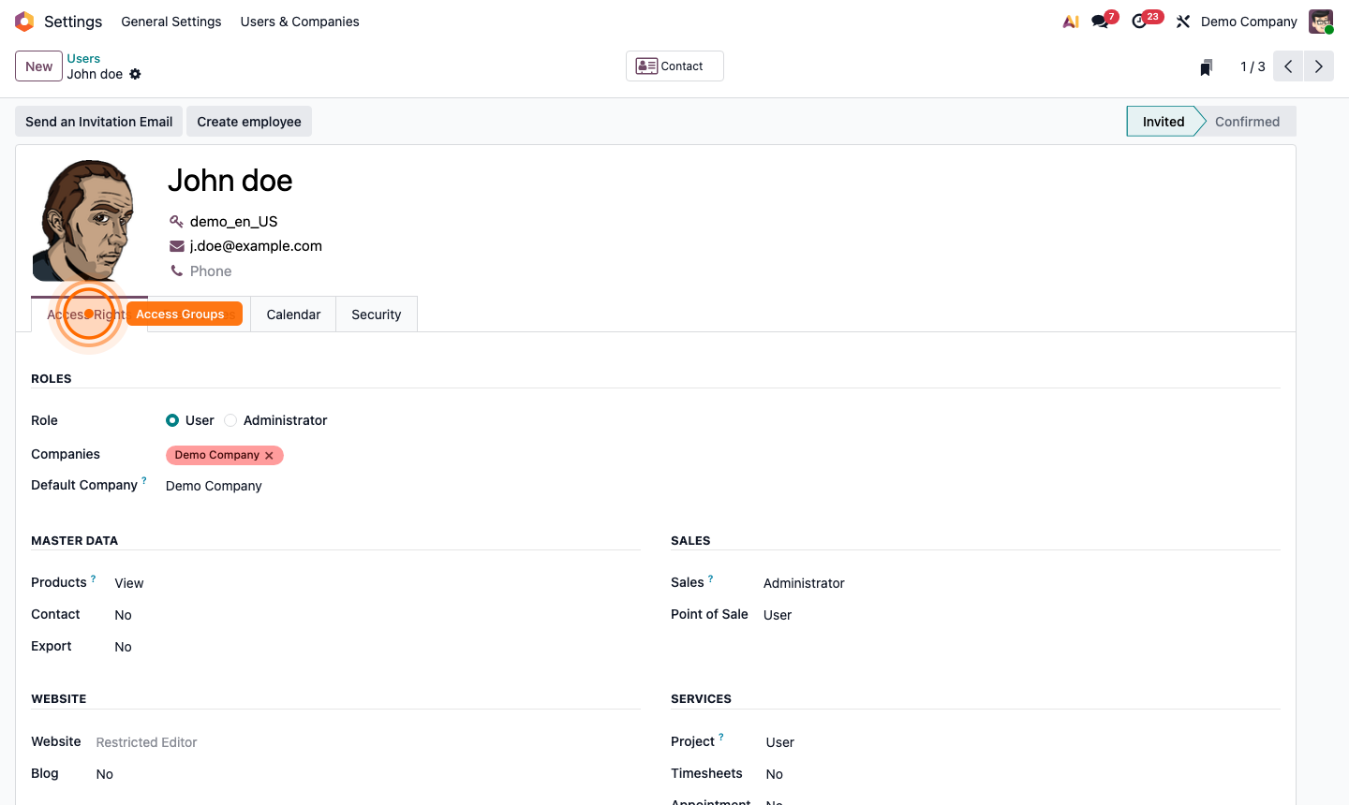
Task: Click the envelope icon beside j.doe@example.com
Action: 176,245
